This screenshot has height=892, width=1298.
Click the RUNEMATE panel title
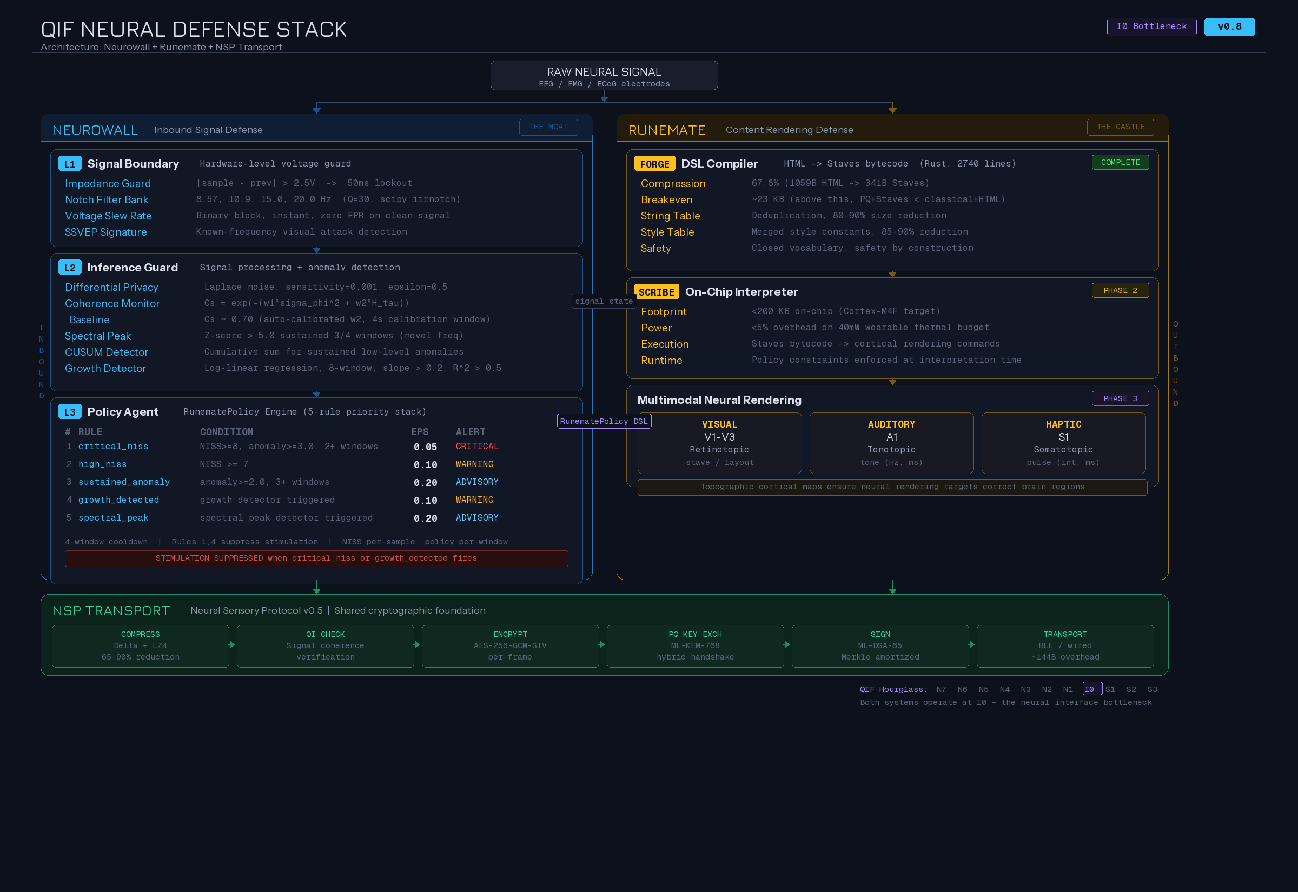pyautogui.click(x=666, y=130)
